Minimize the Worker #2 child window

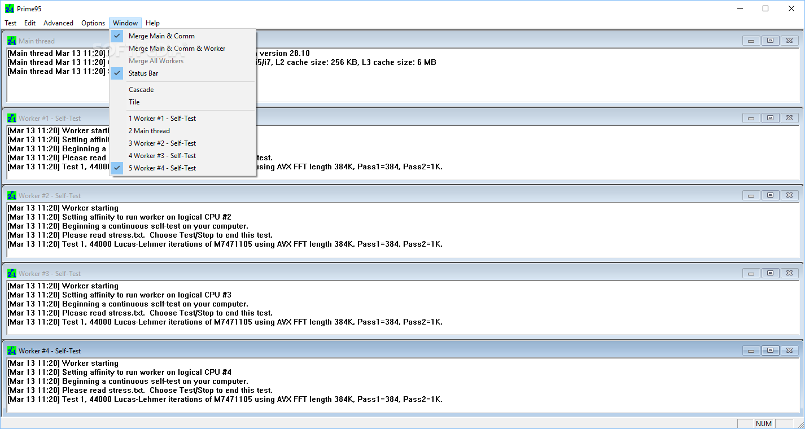pos(751,195)
